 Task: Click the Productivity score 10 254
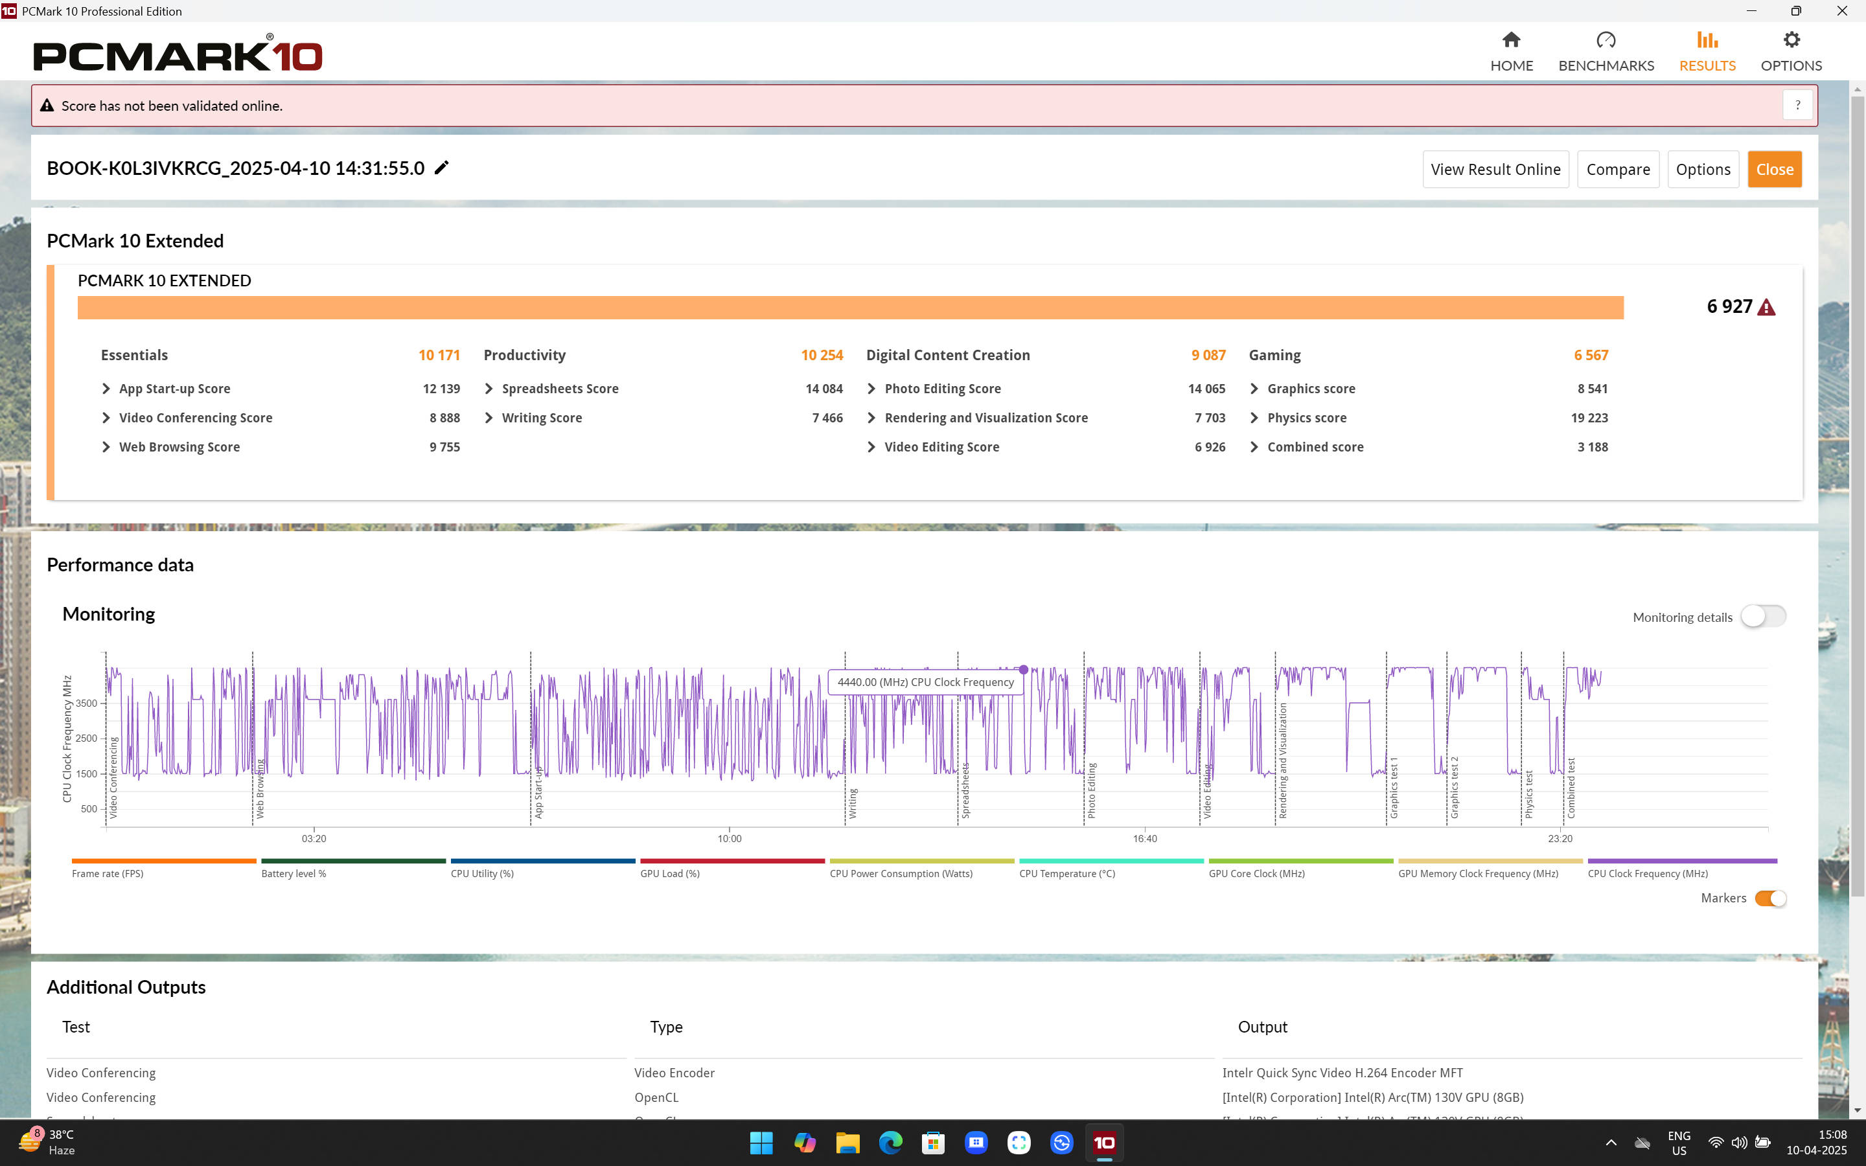click(822, 355)
